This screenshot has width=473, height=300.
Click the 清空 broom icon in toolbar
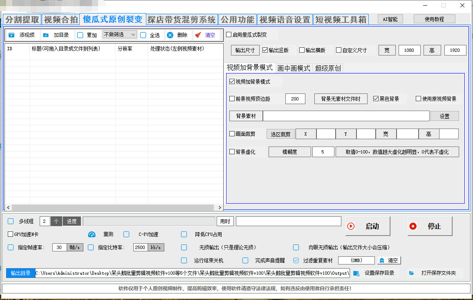tap(198, 35)
